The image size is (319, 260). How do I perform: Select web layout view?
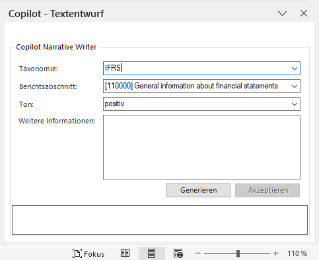(178, 253)
